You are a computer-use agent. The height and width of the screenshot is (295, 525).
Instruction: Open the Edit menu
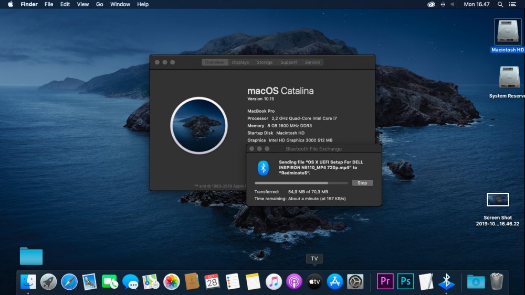65,4
